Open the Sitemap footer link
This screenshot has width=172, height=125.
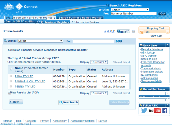tap(7, 121)
